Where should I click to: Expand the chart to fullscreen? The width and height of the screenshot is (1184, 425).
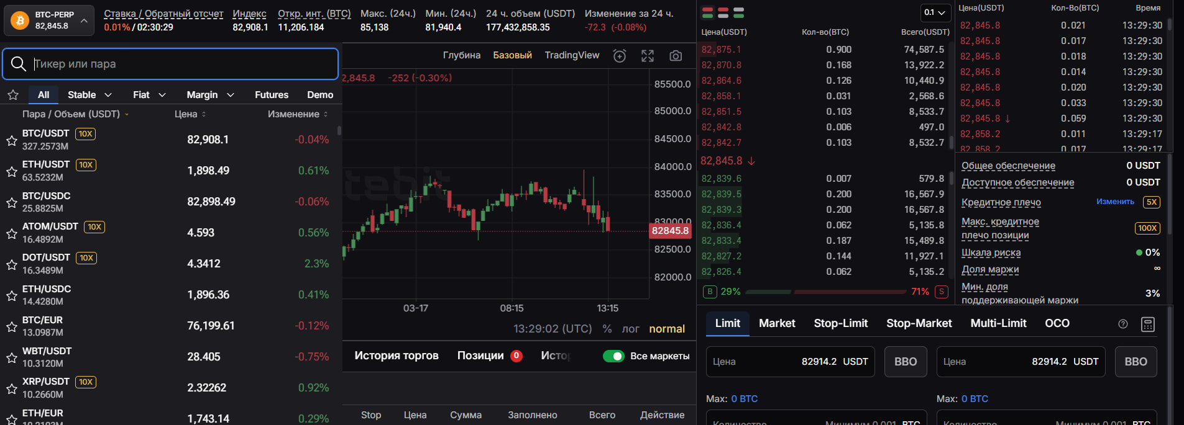tap(648, 56)
